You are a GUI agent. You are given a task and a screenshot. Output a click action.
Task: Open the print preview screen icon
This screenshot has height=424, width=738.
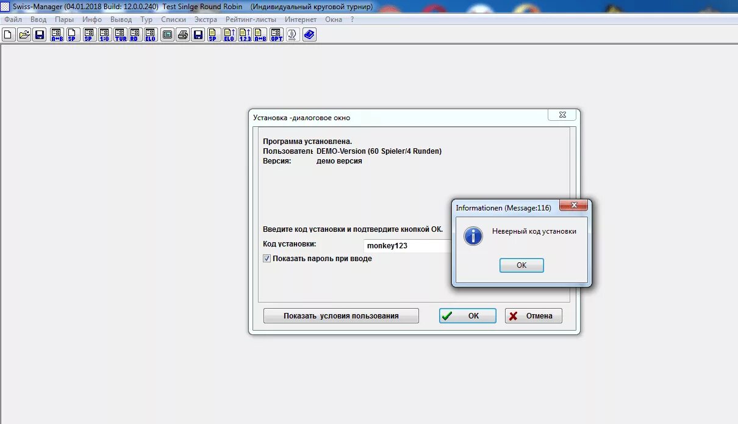(168, 35)
